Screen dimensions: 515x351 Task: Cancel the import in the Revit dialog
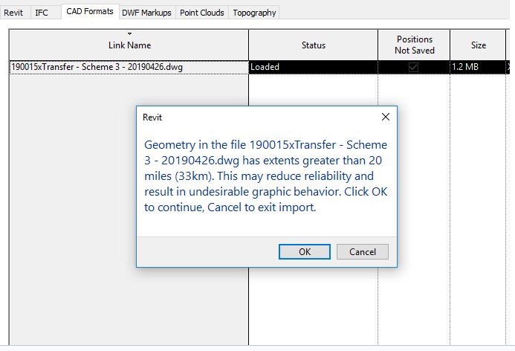(x=362, y=252)
